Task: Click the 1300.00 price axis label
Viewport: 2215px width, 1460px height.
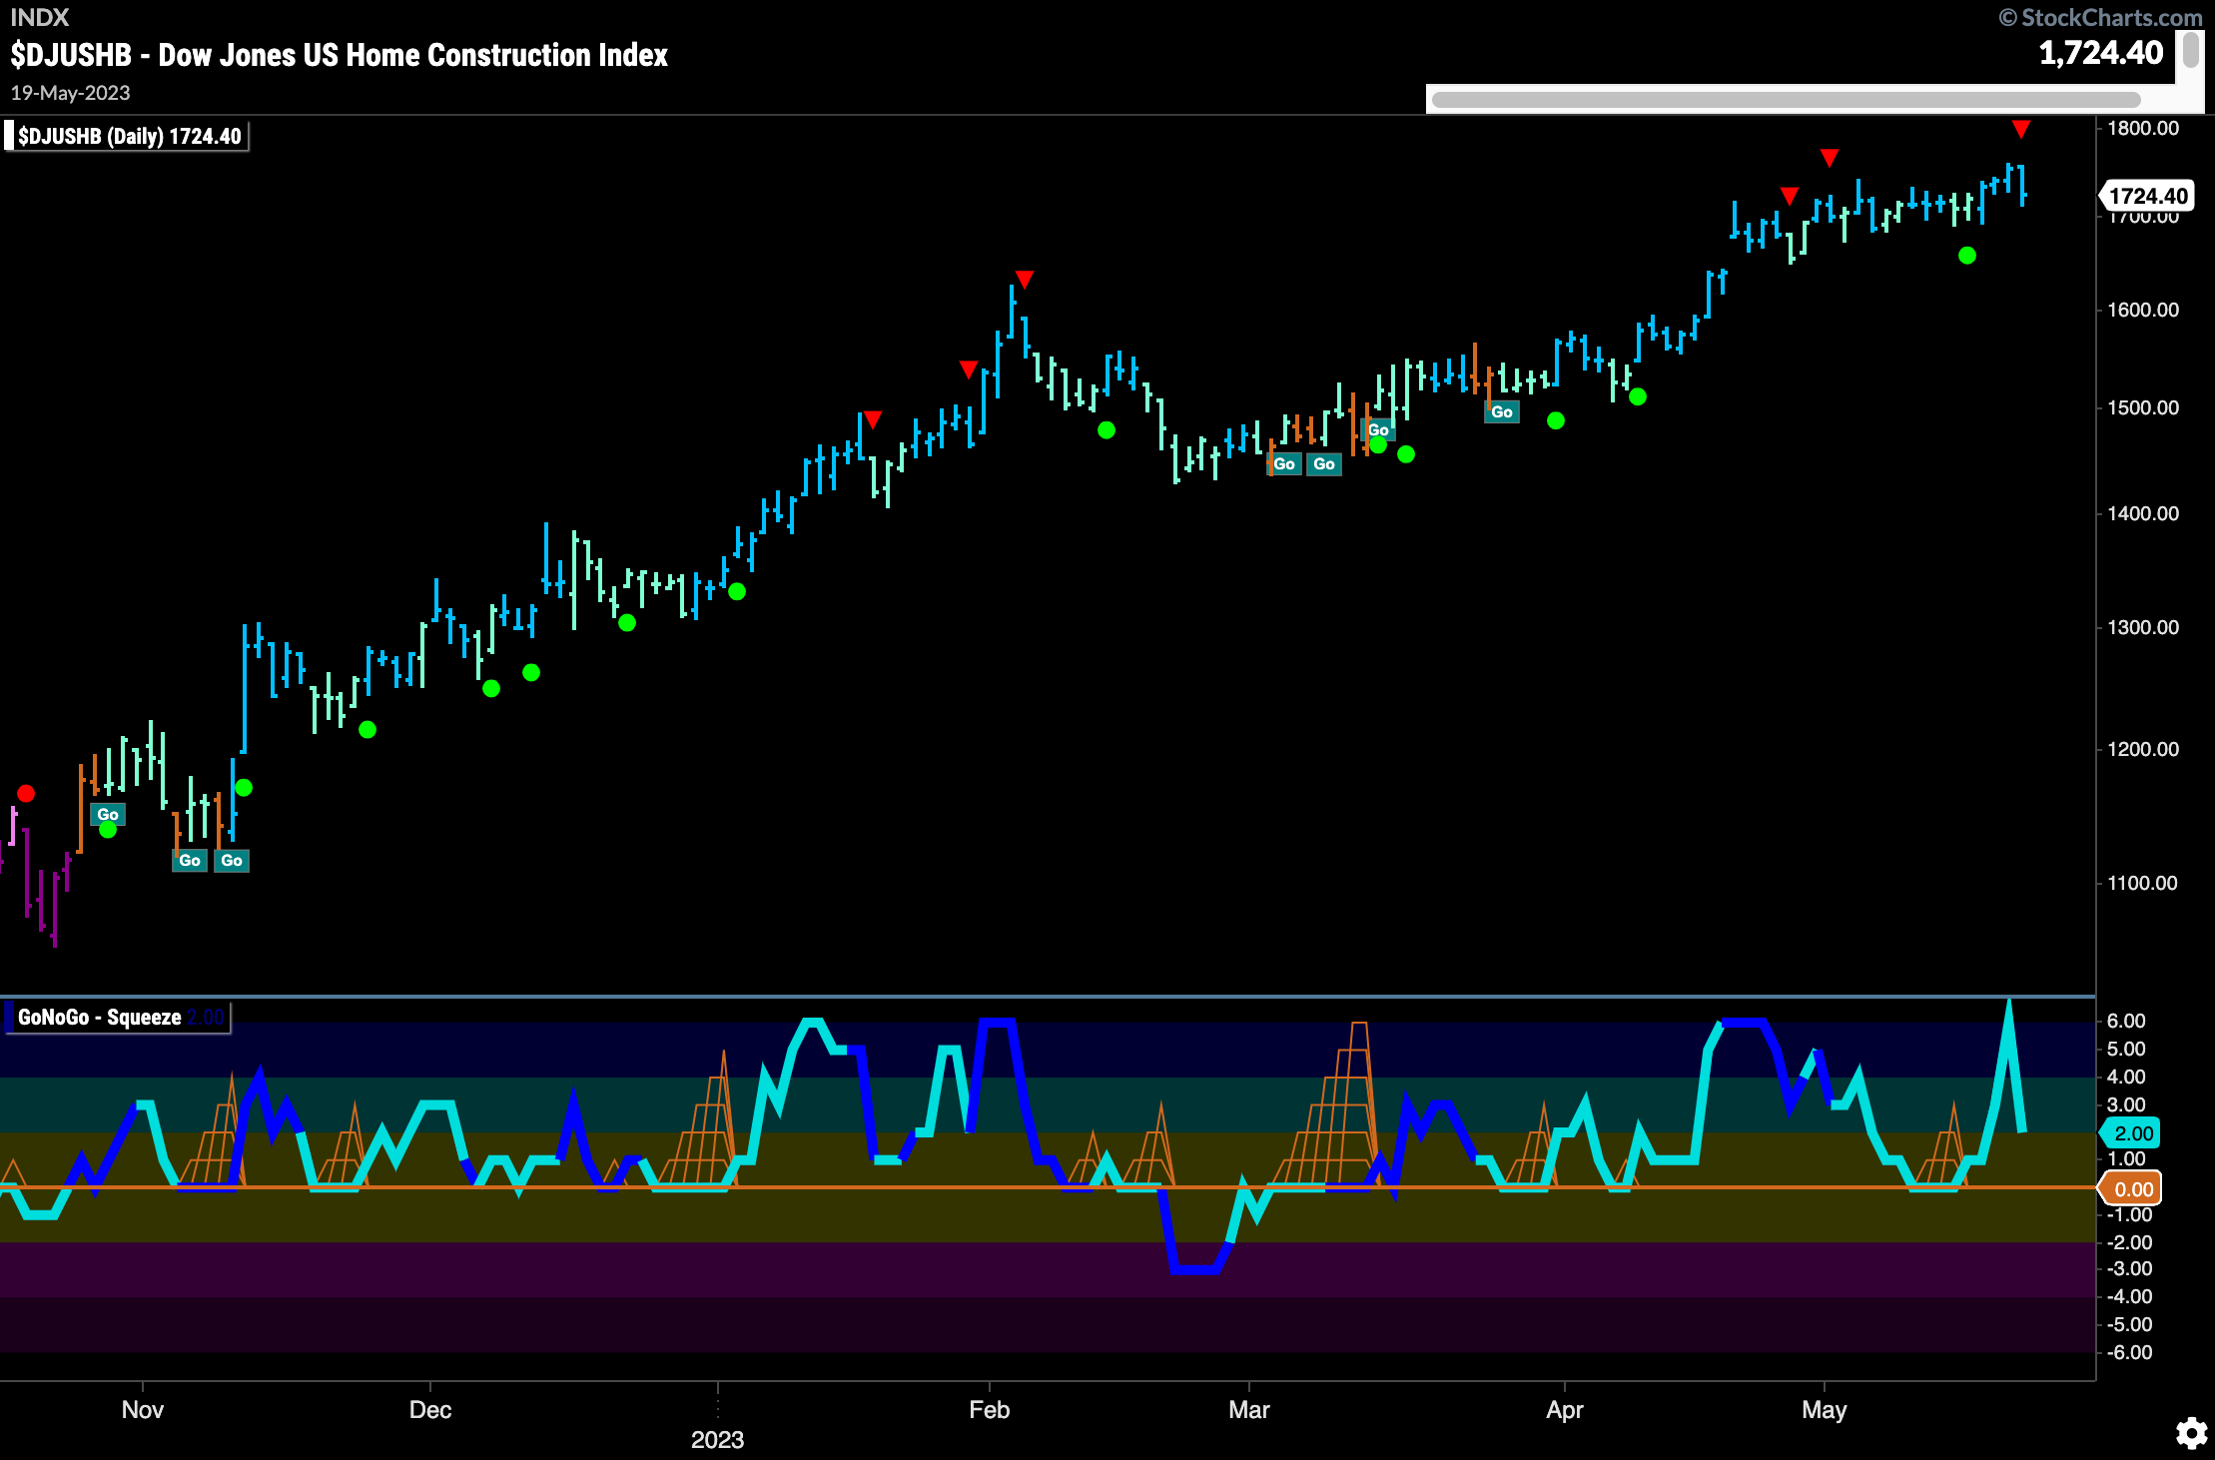Action: 2143,627
